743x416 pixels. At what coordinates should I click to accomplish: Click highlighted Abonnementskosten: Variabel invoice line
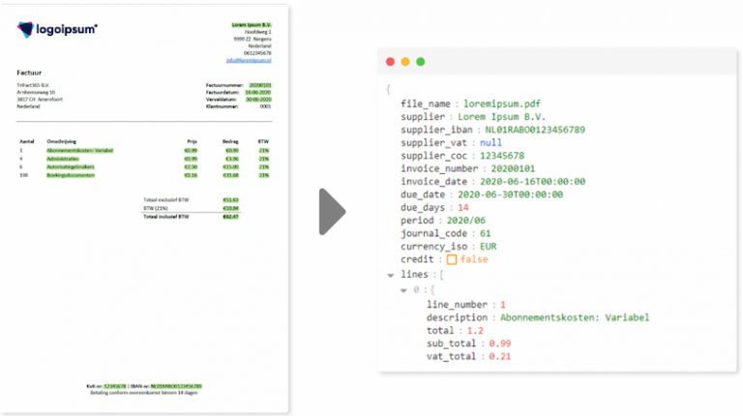79,151
